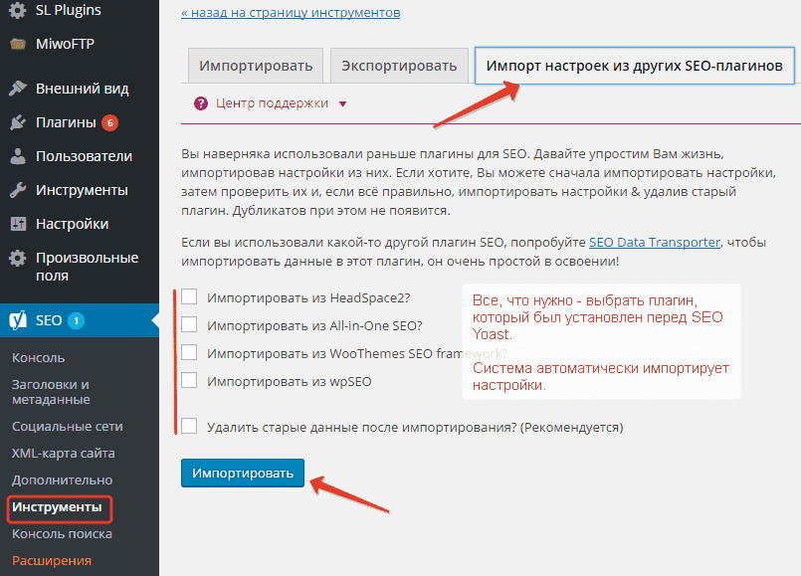Viewport: 801px width, 576px height.
Task: Click the MiwoFTP folder icon
Action: pyautogui.click(x=18, y=44)
